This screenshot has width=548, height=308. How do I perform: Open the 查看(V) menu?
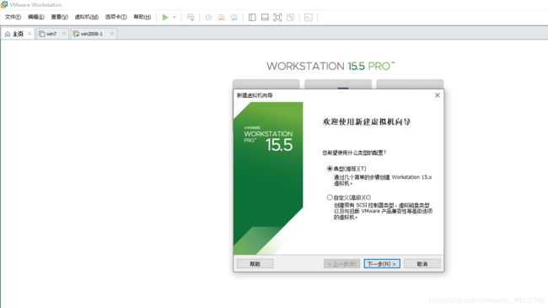pos(59,17)
